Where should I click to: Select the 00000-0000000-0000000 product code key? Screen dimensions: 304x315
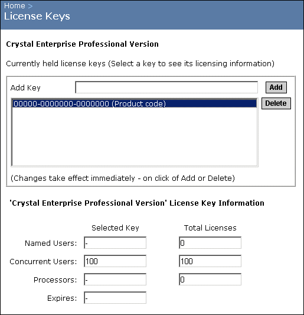134,103
